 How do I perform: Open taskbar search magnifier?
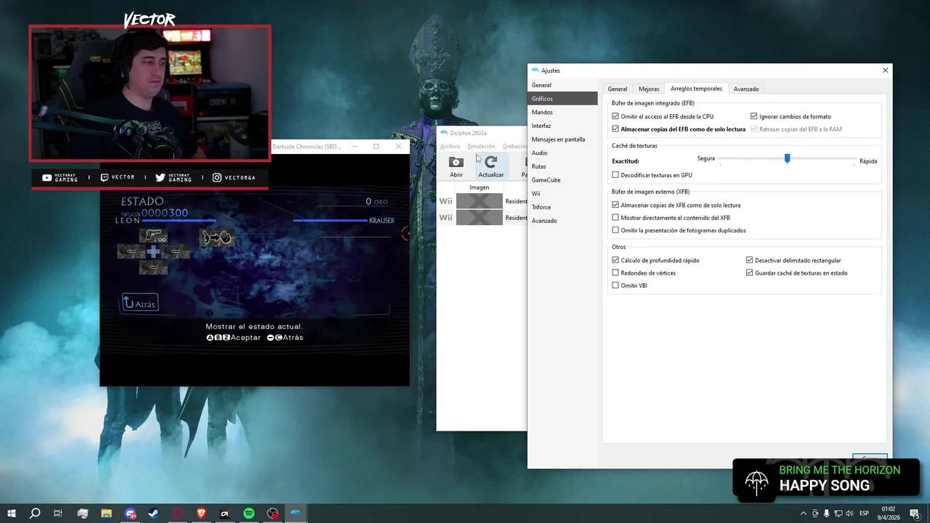click(x=35, y=514)
